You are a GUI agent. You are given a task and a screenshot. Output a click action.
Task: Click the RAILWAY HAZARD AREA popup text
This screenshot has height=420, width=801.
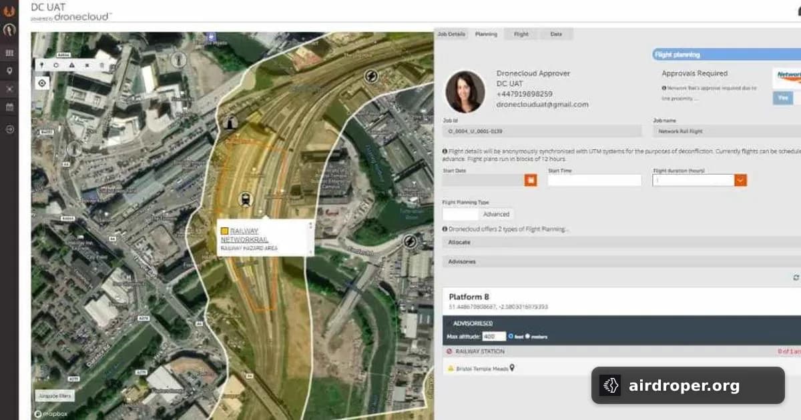click(249, 248)
